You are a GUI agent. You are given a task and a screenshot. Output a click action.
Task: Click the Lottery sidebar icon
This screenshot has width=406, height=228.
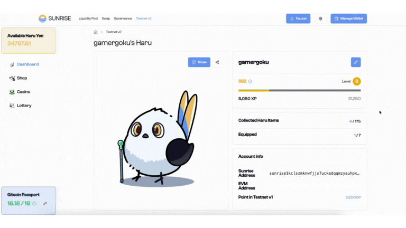[12, 106]
